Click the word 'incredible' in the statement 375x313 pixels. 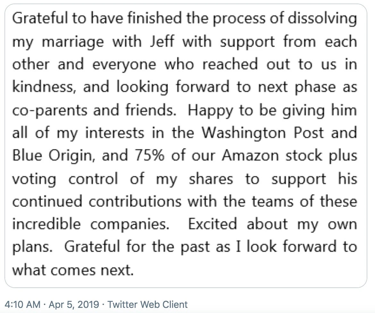point(46,224)
